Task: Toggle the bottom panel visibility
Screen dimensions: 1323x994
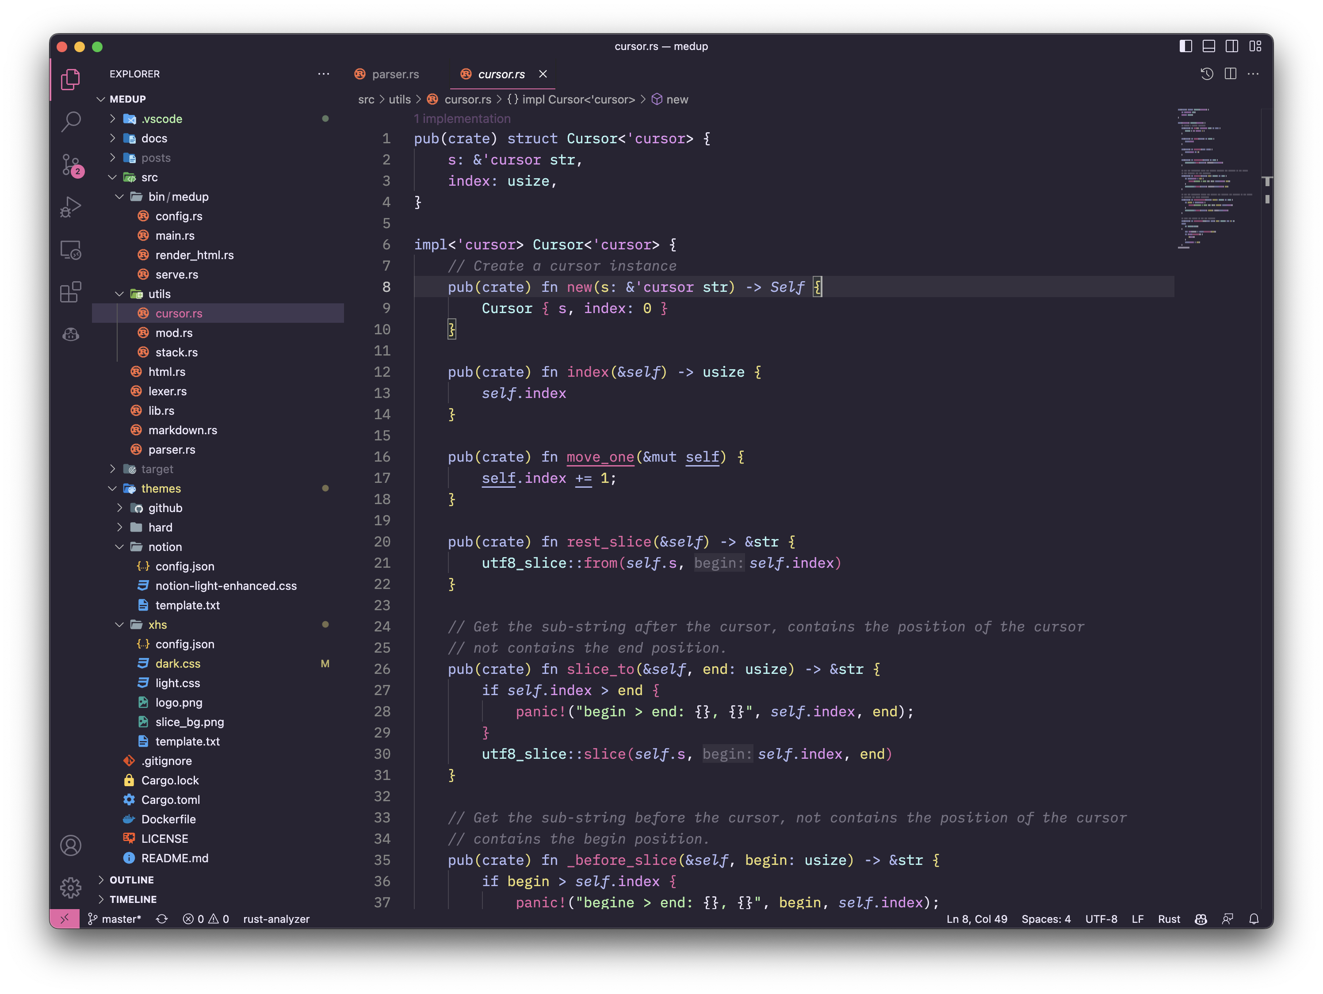Action: tap(1209, 46)
